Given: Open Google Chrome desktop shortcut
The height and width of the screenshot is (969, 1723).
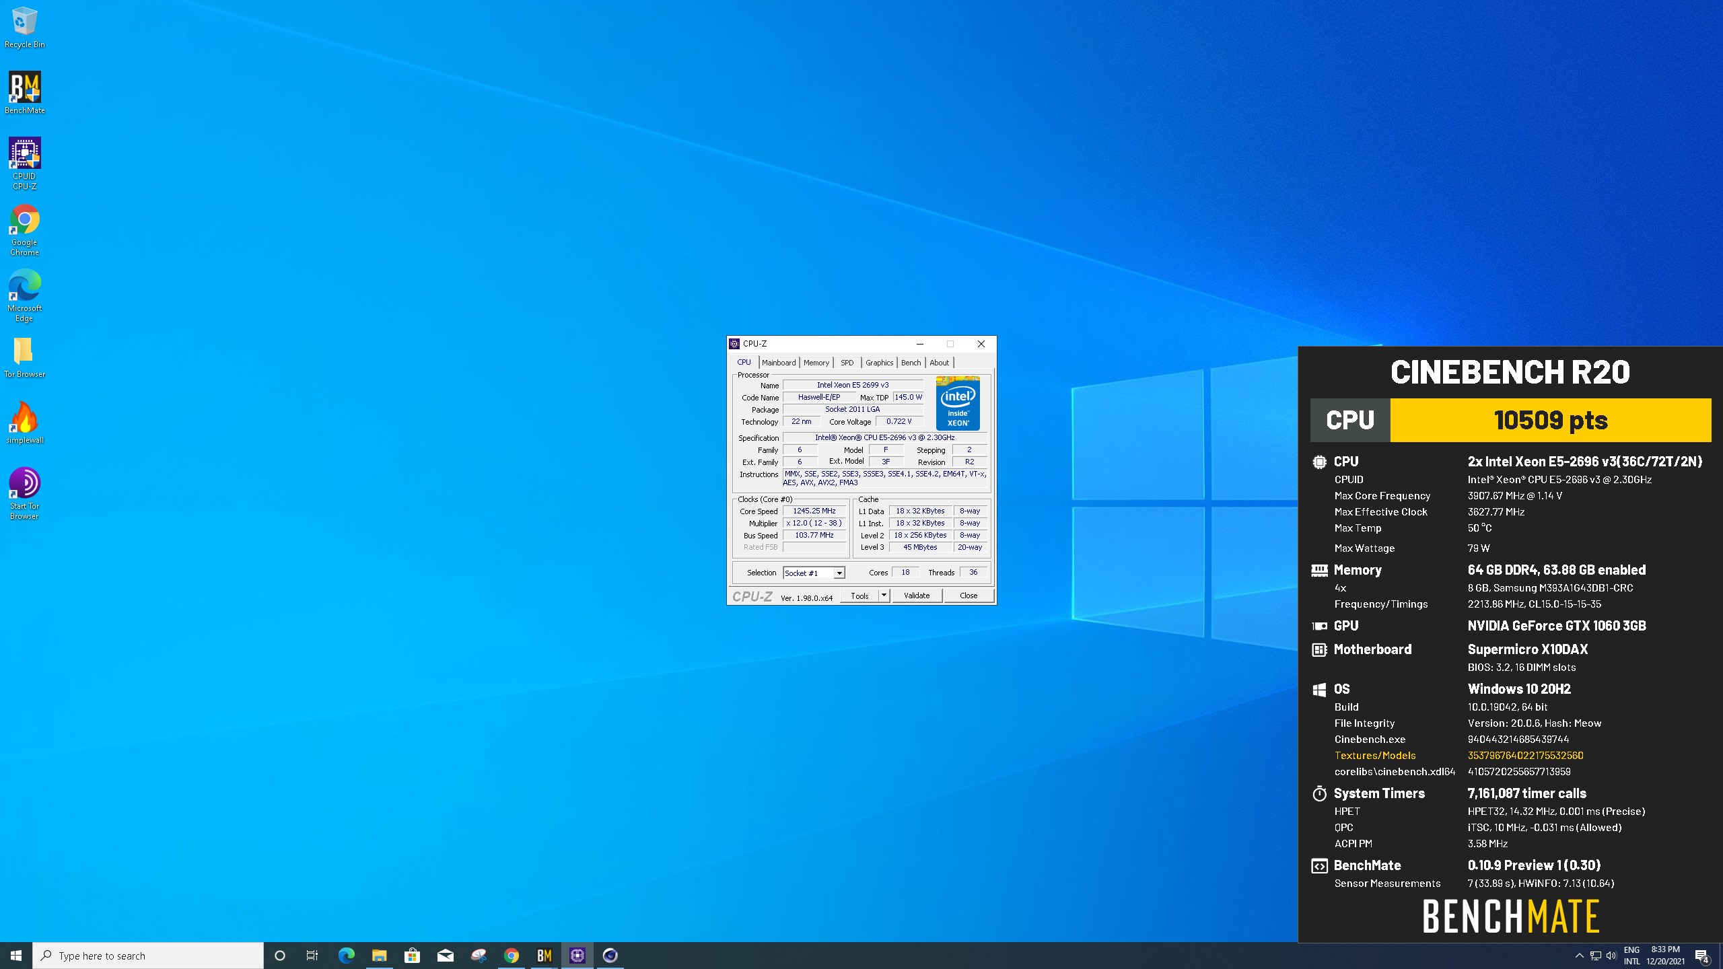Looking at the screenshot, I should pyautogui.click(x=24, y=229).
